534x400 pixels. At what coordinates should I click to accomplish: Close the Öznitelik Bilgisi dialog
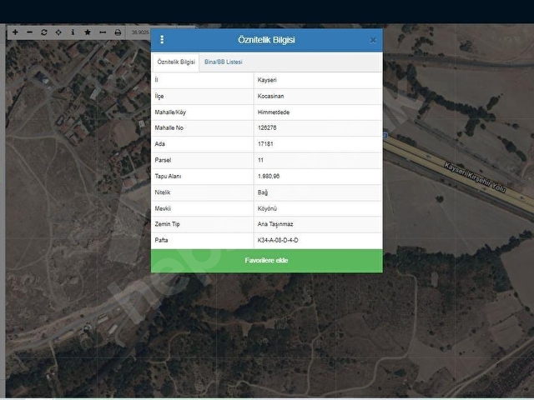pyautogui.click(x=373, y=40)
